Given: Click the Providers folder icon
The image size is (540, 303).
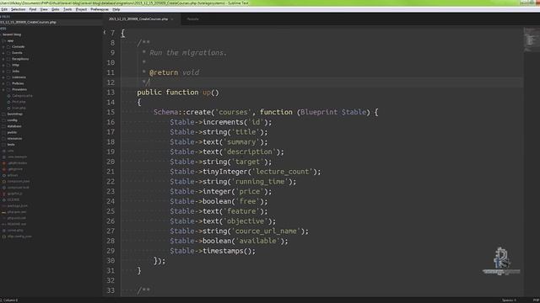Looking at the screenshot, I should click(x=9, y=90).
